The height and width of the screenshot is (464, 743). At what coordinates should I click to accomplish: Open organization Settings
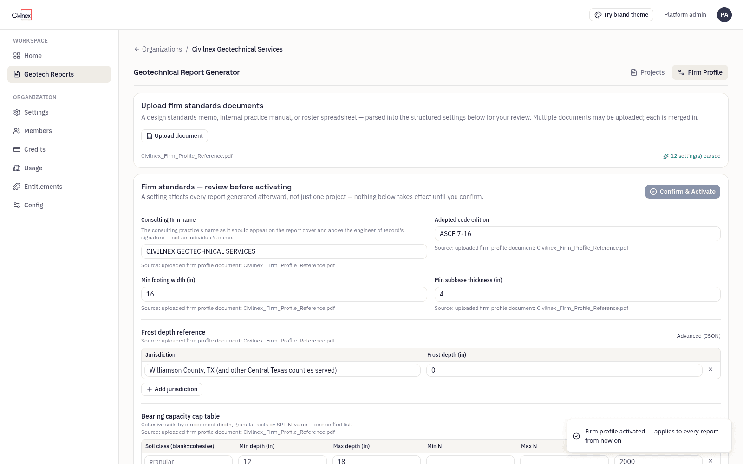point(59,112)
